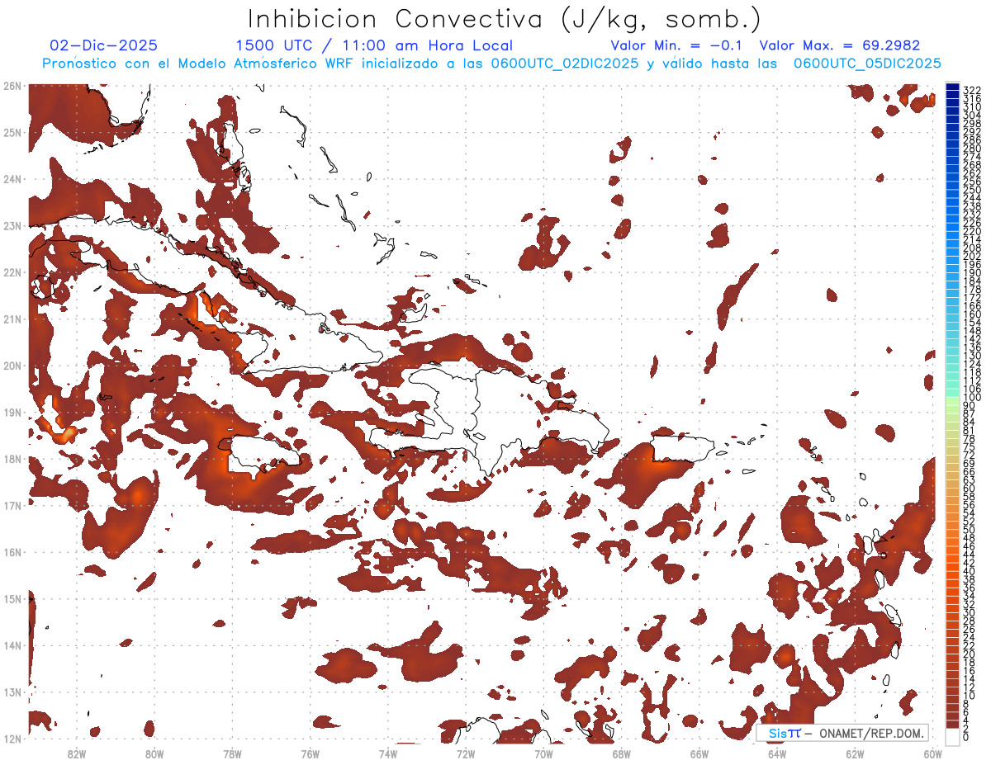Click the '62W' longitude label
This screenshot has height=765, width=991.
(856, 753)
